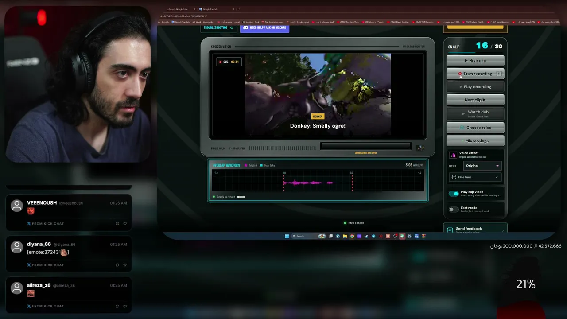567x319 pixels.
Task: Click VEEENOUSH's profile avatar
Action: [x=17, y=206]
